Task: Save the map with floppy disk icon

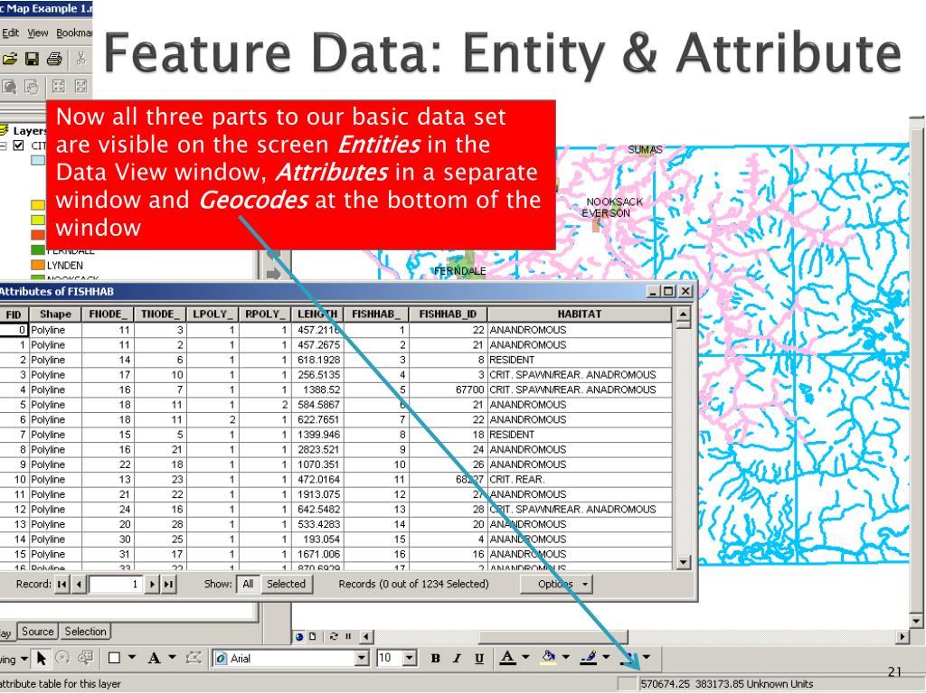Action: pos(32,59)
